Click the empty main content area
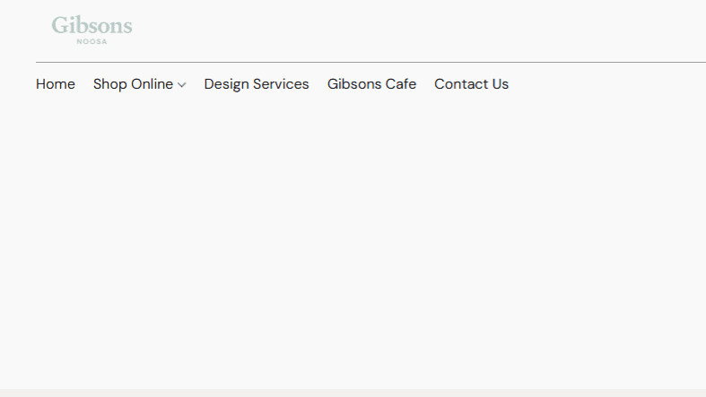 coord(353,243)
